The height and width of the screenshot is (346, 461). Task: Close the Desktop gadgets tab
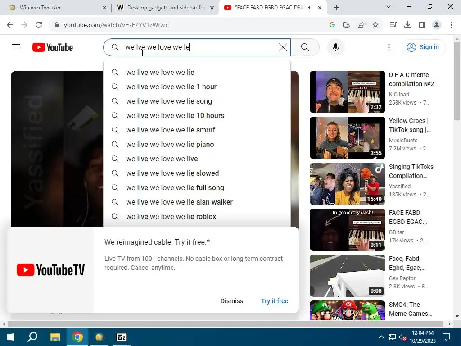pos(212,8)
